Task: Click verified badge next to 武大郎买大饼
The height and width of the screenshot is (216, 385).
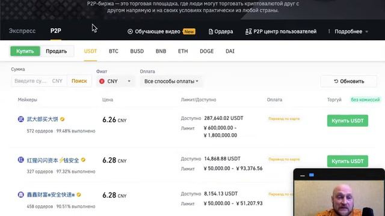Action: pyautogui.click(x=63, y=119)
